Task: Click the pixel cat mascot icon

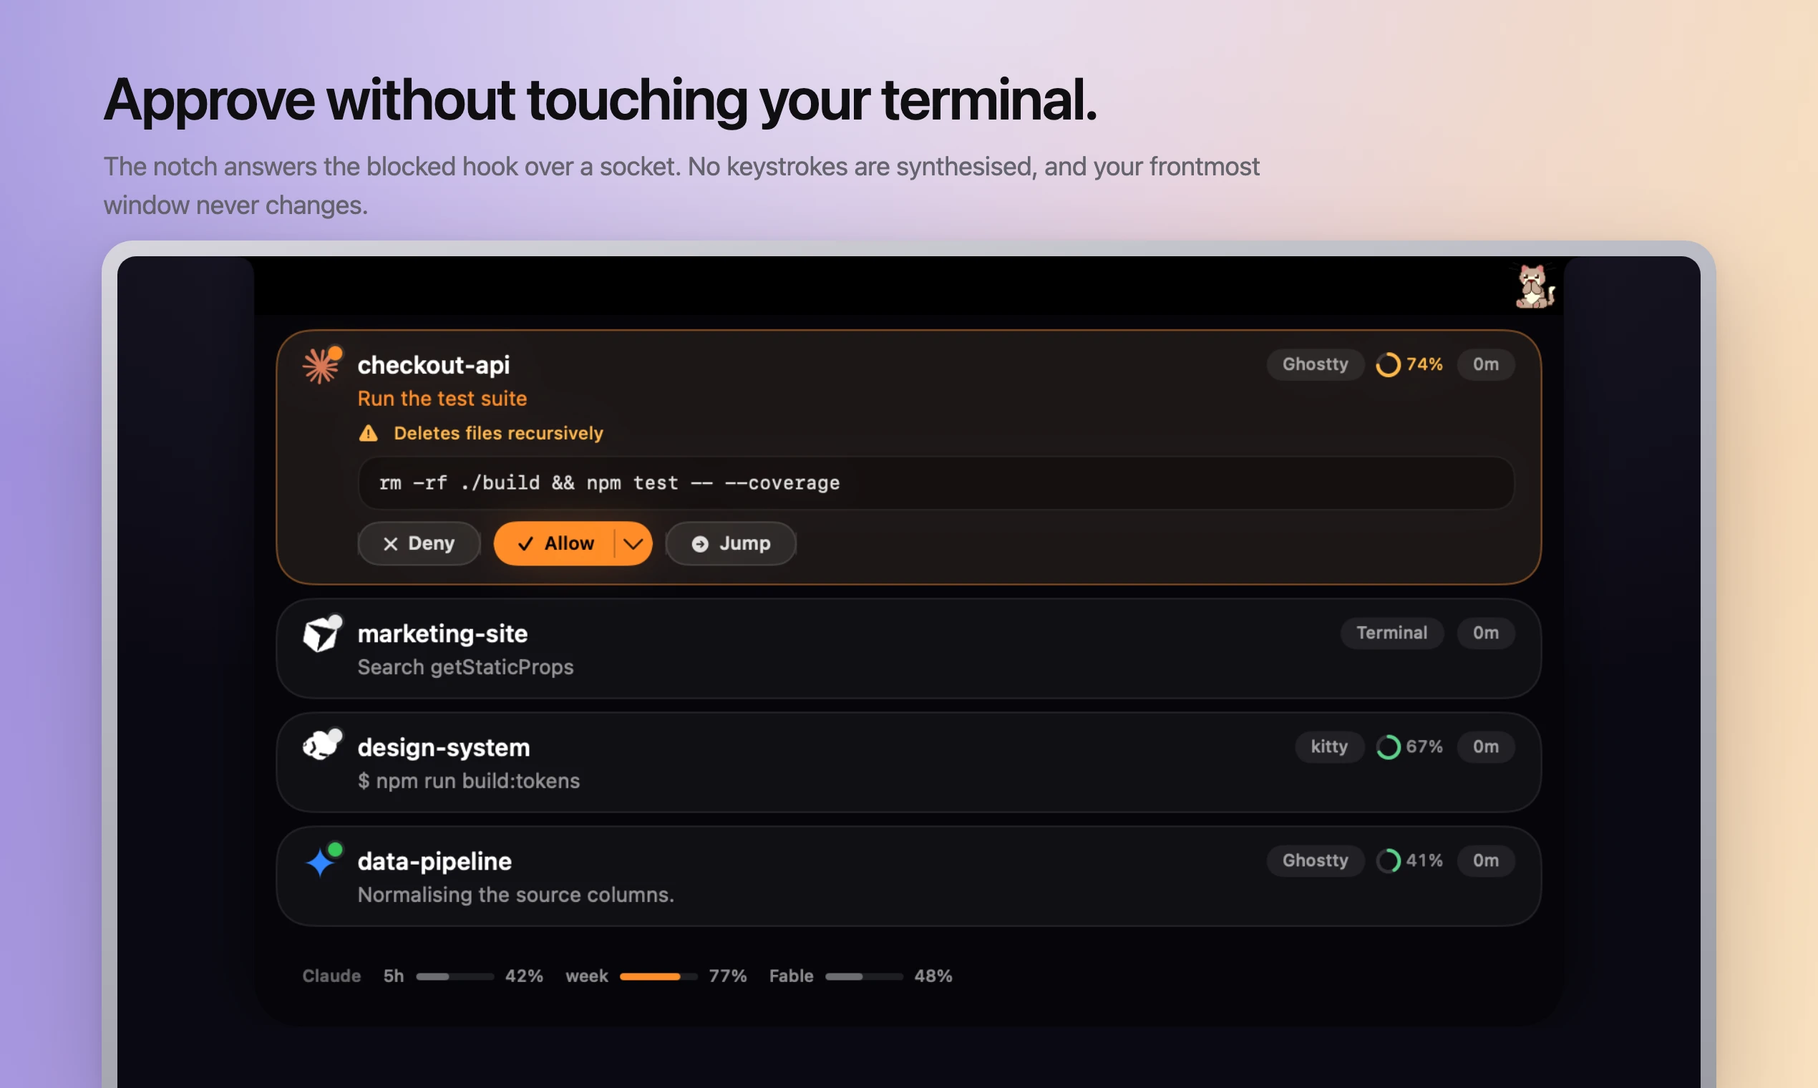Action: tap(1535, 286)
